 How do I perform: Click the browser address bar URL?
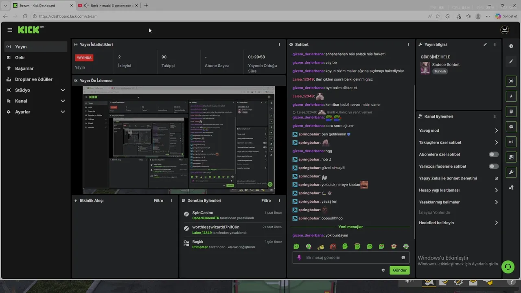68,16
